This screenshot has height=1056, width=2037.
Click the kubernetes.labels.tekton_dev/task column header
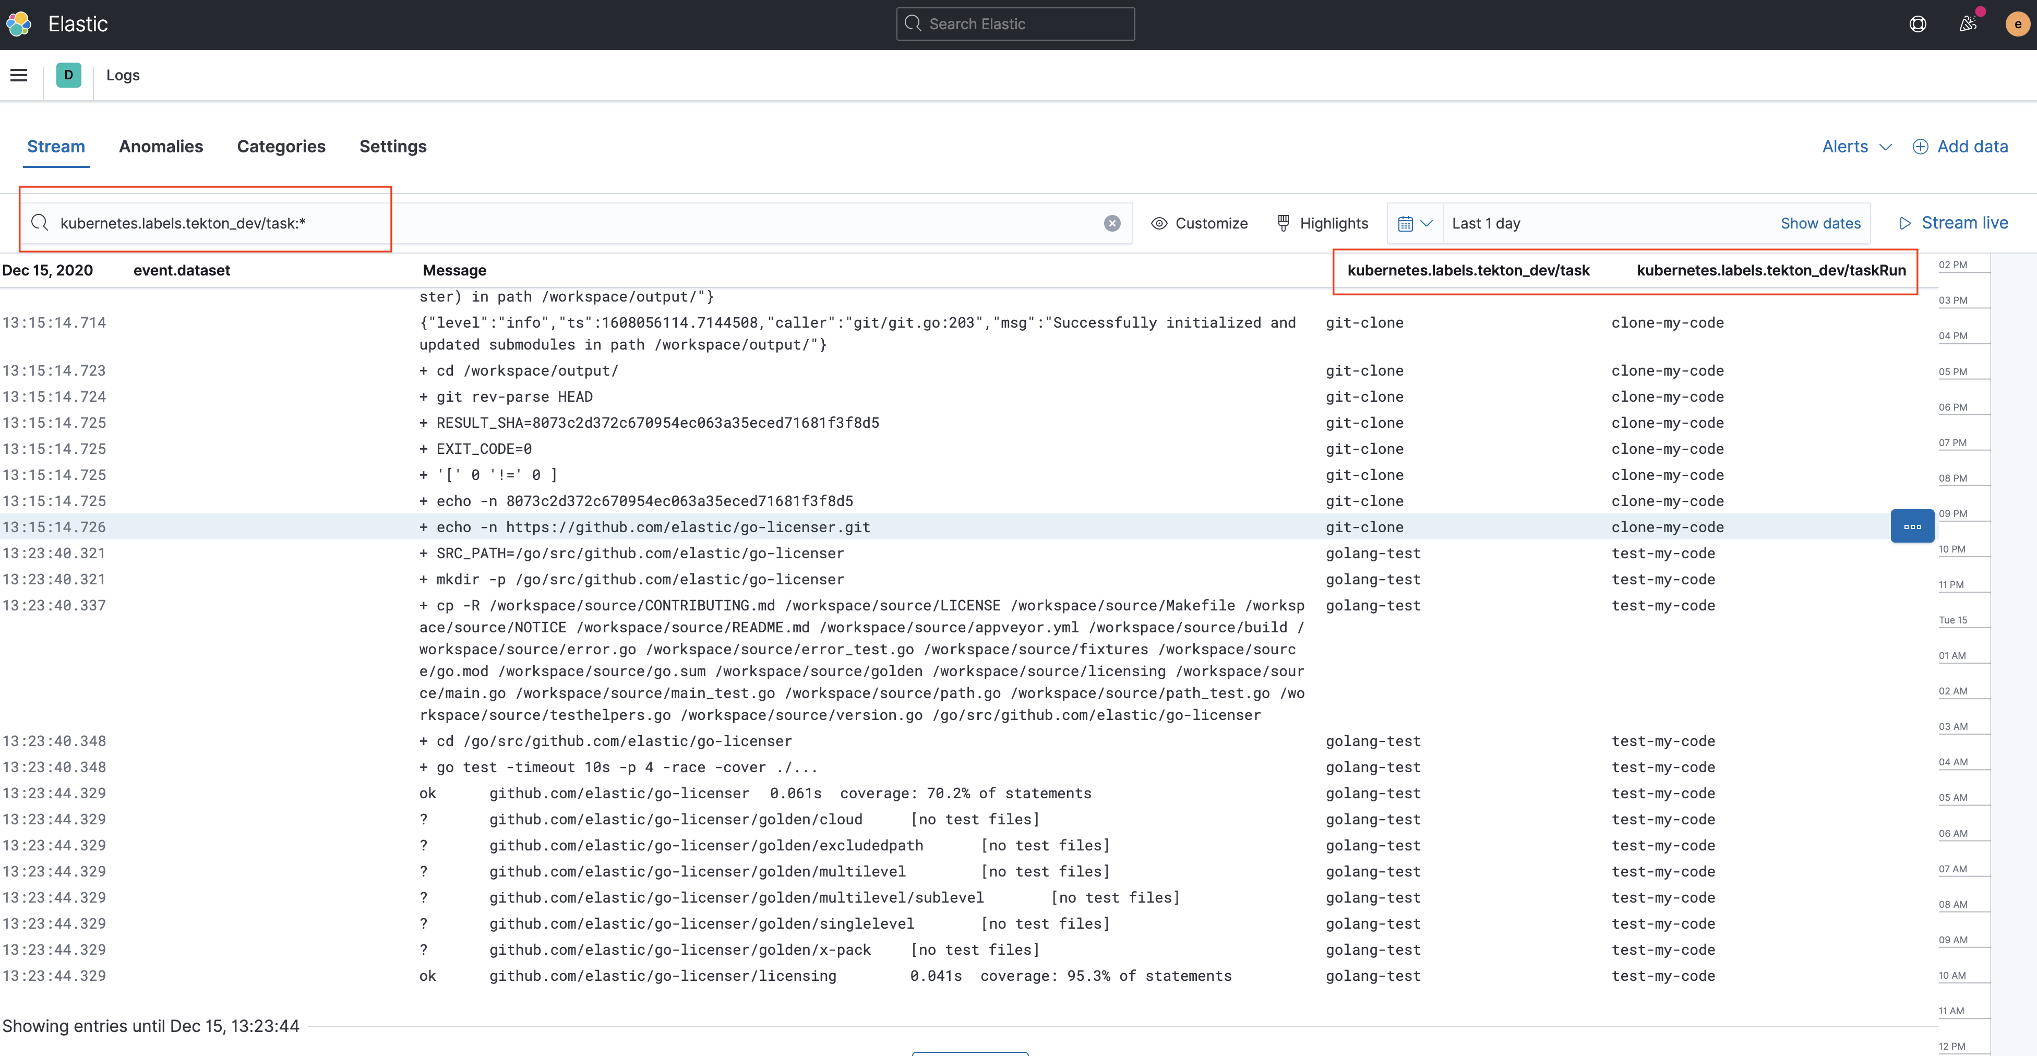(1468, 269)
